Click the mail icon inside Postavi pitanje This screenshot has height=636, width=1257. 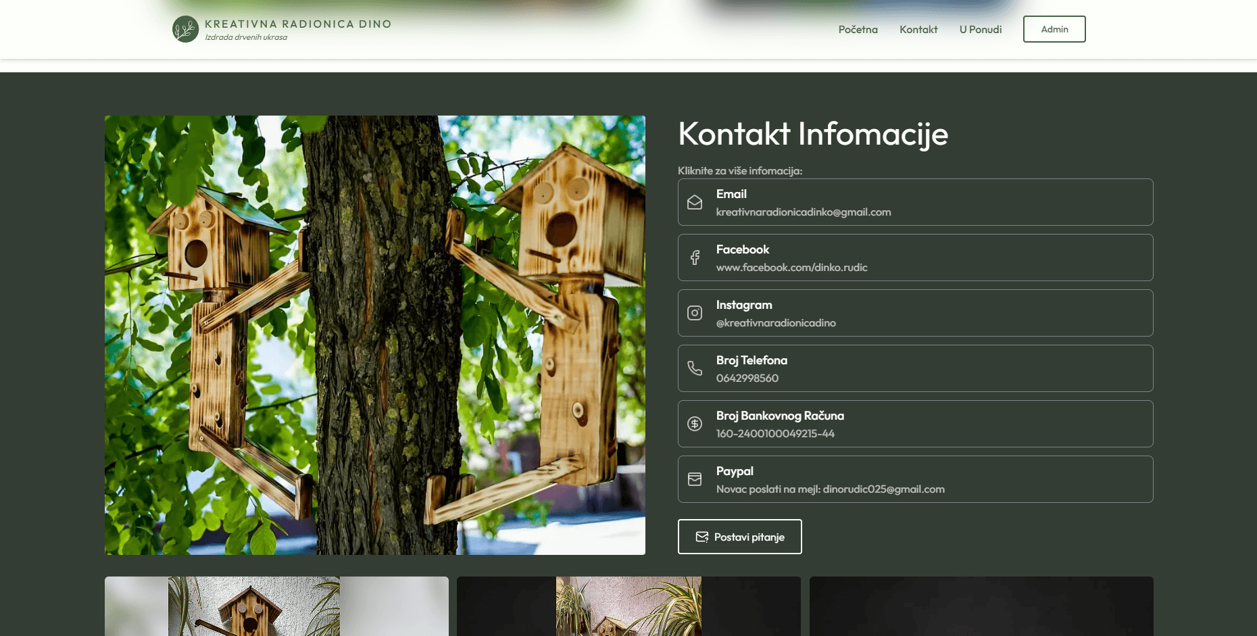(702, 537)
